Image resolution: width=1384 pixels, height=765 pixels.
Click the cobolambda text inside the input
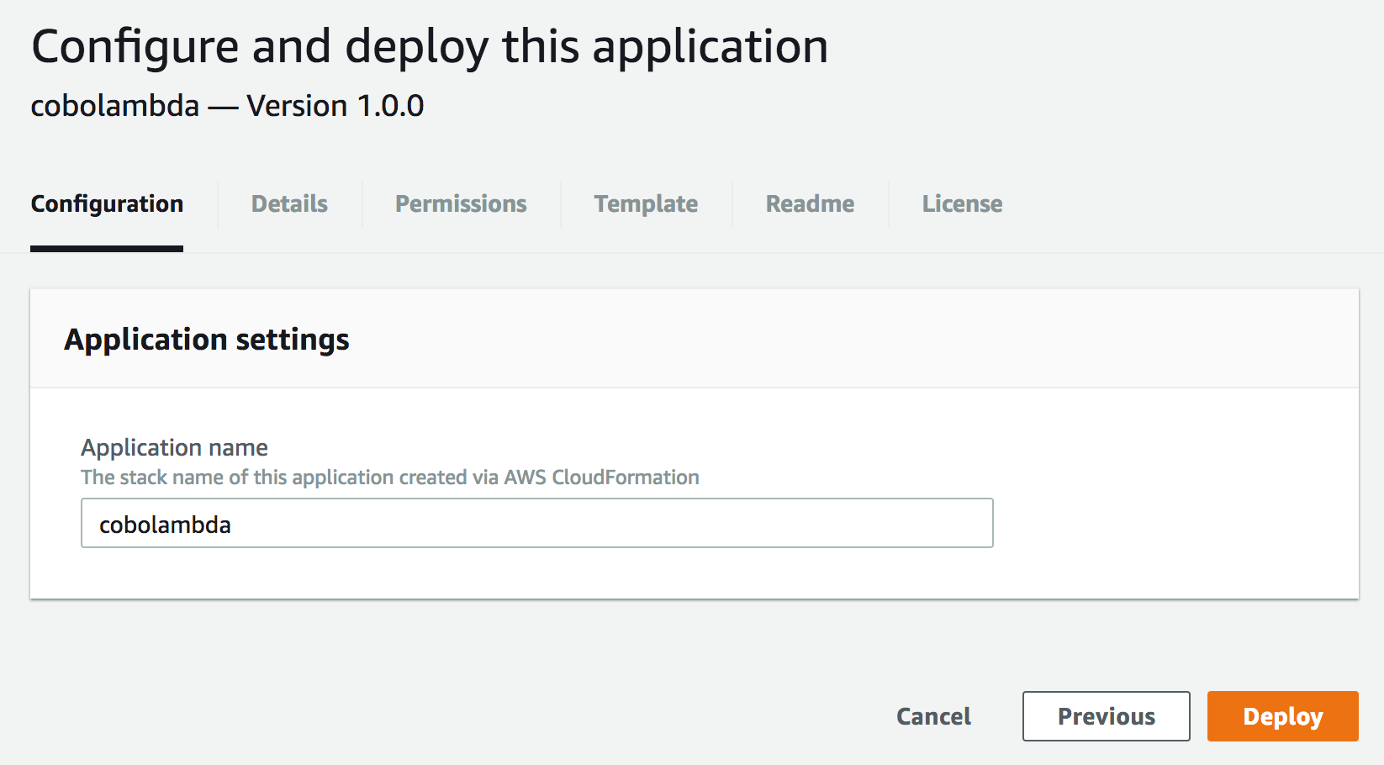point(165,525)
